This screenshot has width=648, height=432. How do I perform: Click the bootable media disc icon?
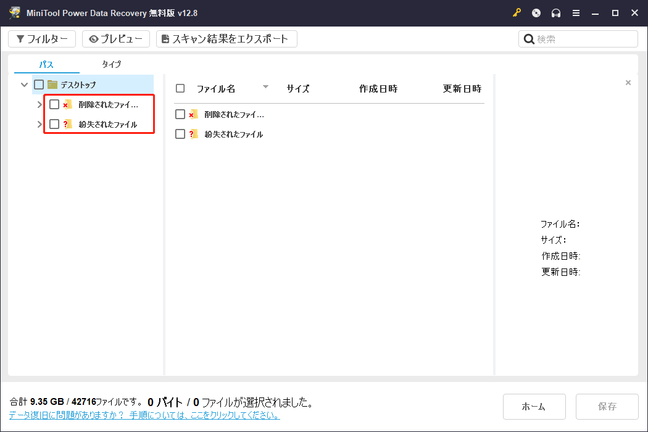536,13
